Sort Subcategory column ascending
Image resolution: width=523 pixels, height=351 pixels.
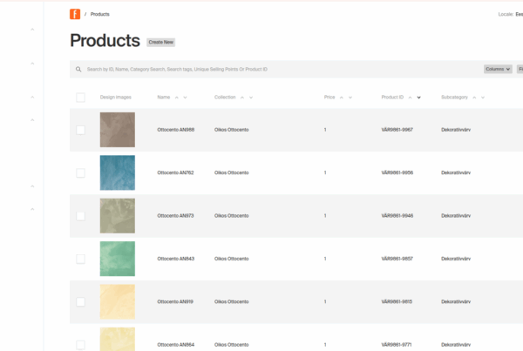coord(474,98)
